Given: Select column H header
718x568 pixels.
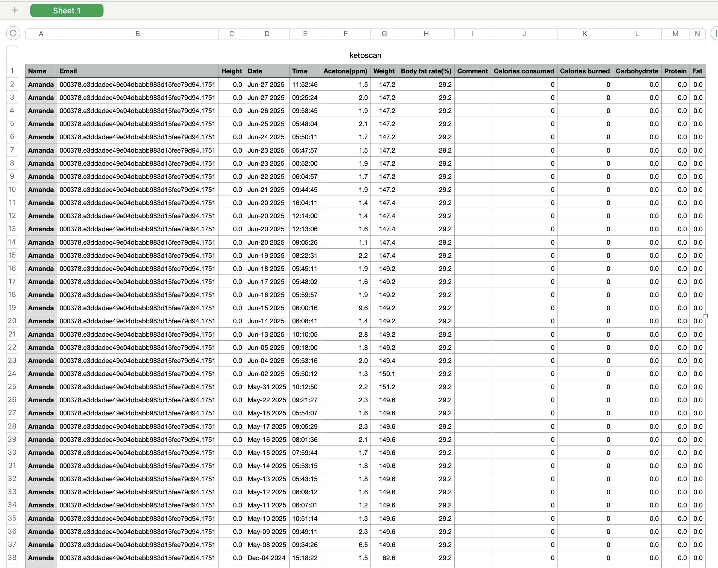Looking at the screenshot, I should [426, 34].
